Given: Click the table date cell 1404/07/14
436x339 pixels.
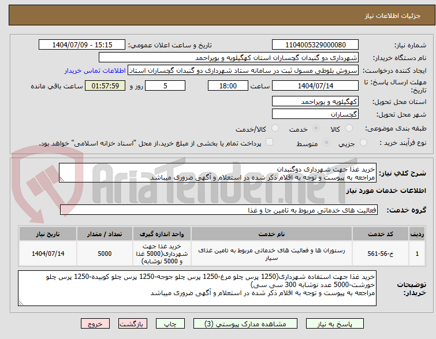Looking at the screenshot, I should (48, 254).
